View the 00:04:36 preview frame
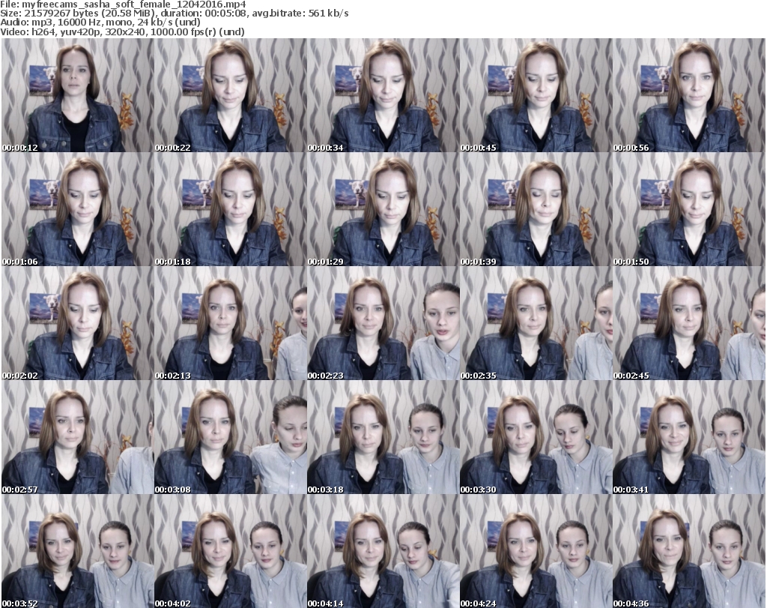Image resolution: width=767 pixels, height=608 pixels. [x=689, y=551]
